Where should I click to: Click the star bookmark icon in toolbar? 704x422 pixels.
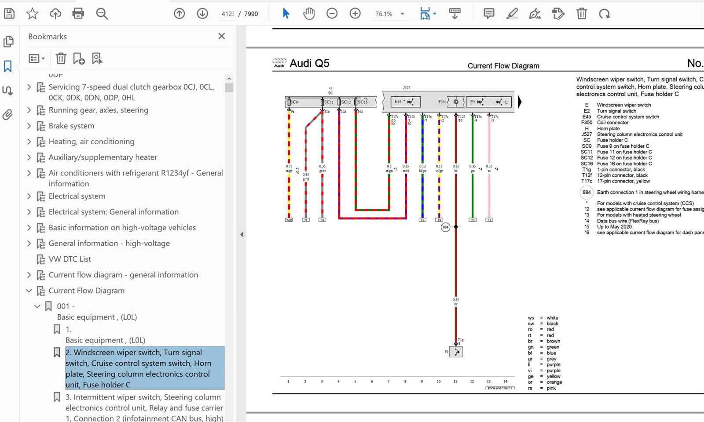click(32, 14)
